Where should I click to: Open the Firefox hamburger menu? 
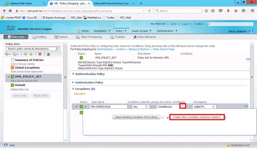click(x=252, y=11)
